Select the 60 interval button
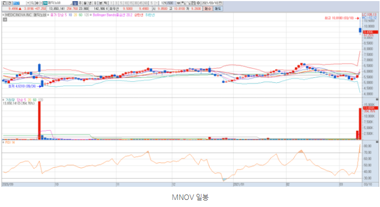Image resolution: width=380 pixels, height=207 pixels. 146,3
